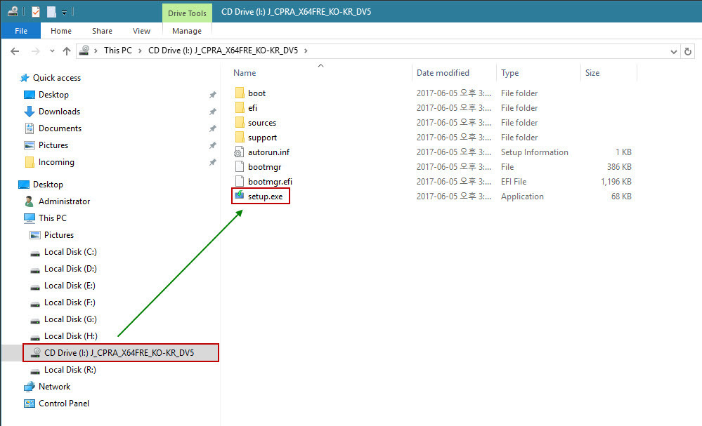
Task: Click the setup.exe file name
Action: pyautogui.click(x=265, y=197)
